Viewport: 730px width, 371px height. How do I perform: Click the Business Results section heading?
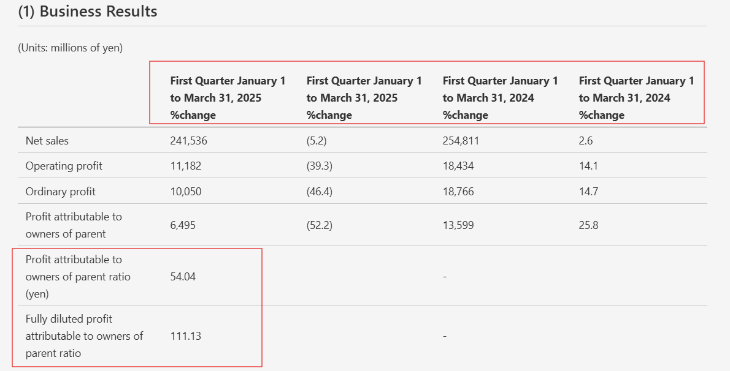(88, 11)
